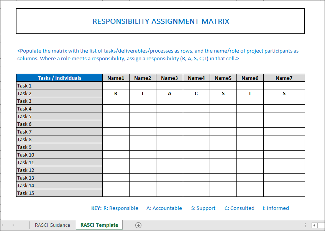Select the Name4 column header cell
This screenshot has height=231, width=325.
[196, 78]
